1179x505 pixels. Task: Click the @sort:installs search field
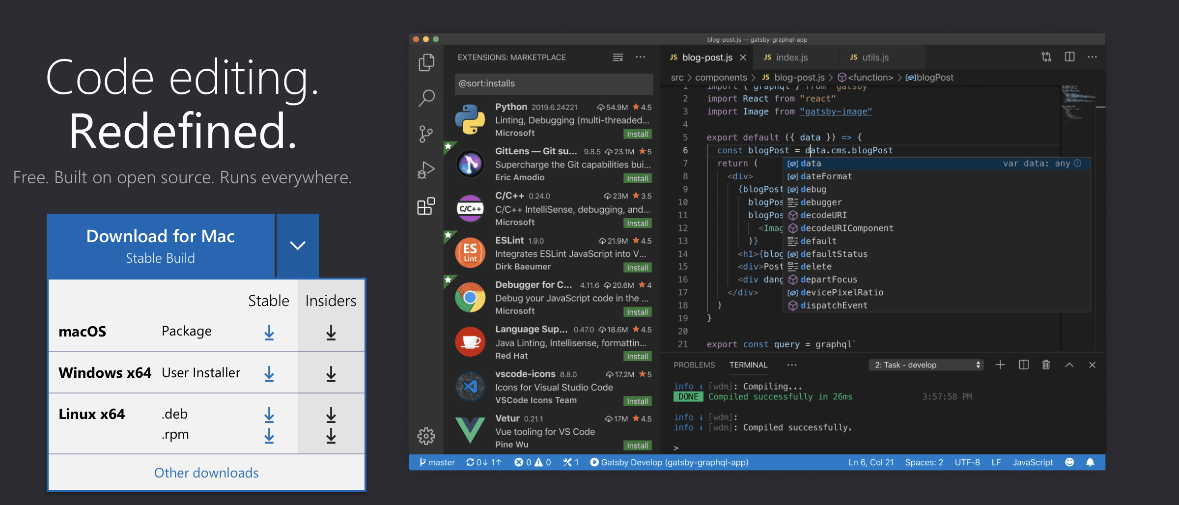pos(554,84)
